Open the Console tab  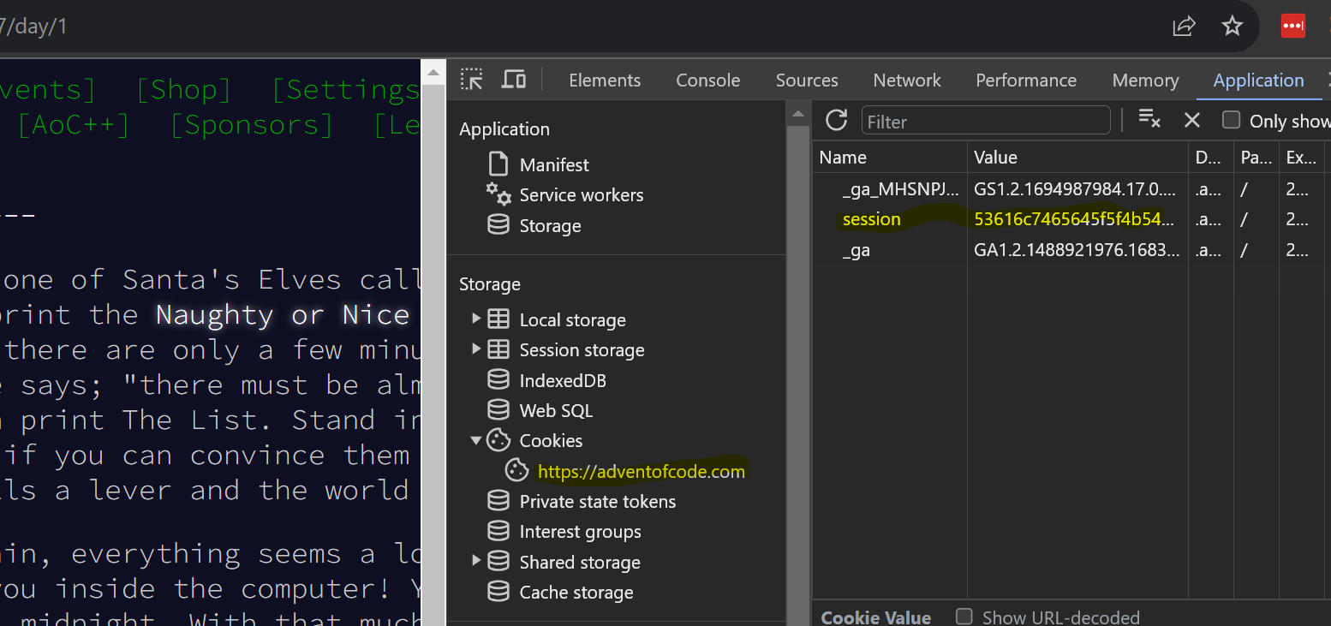click(707, 80)
